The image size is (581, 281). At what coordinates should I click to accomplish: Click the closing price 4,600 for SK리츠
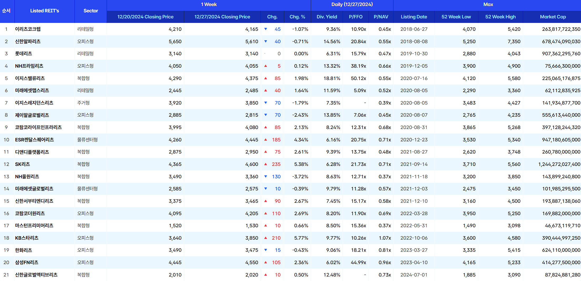click(x=252, y=164)
